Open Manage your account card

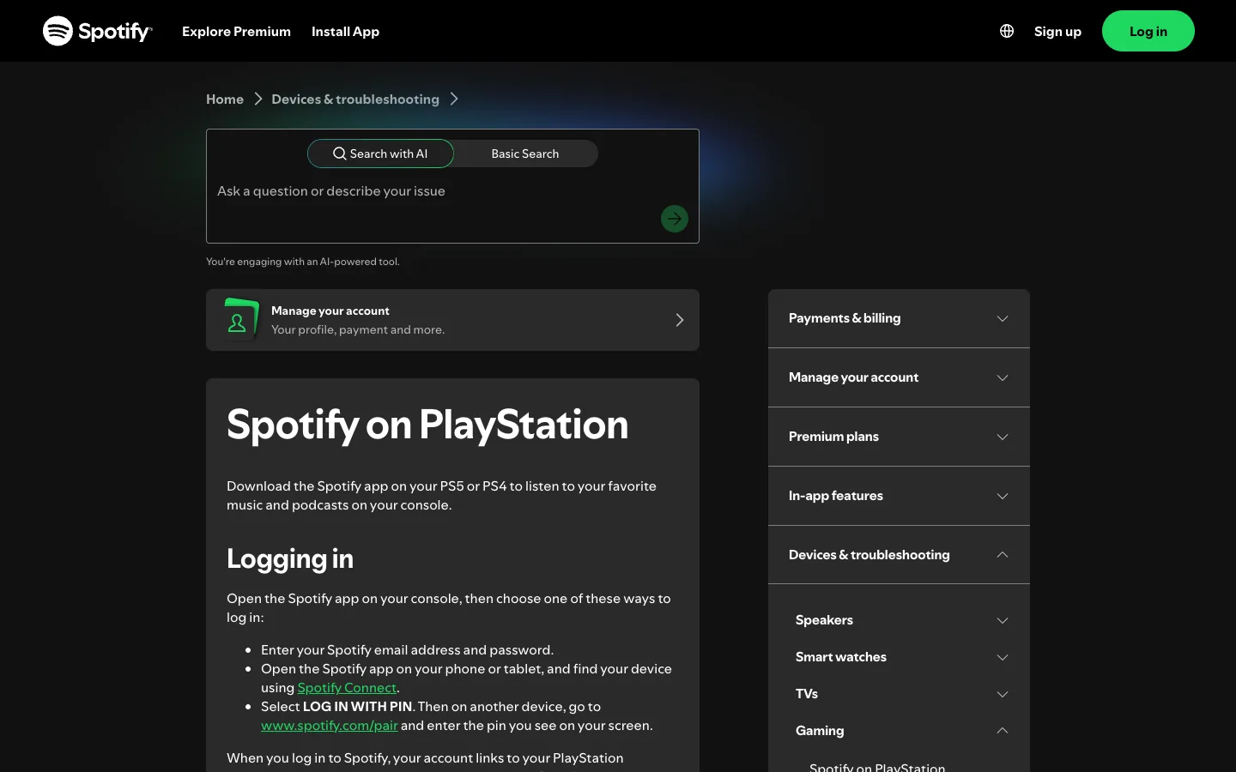tap(452, 320)
